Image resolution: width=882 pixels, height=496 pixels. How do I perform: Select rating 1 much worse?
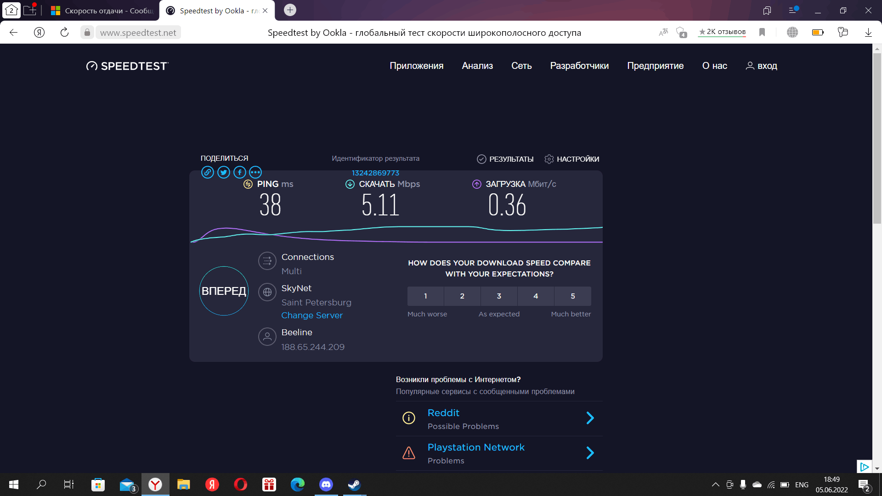point(425,296)
